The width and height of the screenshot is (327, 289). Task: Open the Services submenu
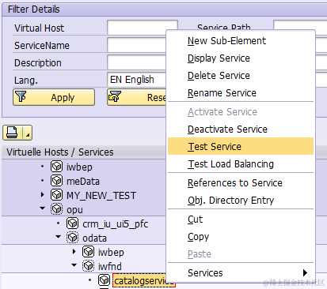tap(241, 273)
